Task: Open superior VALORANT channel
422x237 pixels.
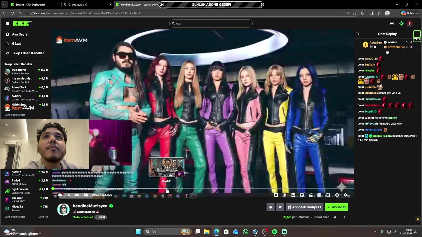Action: (x=26, y=199)
